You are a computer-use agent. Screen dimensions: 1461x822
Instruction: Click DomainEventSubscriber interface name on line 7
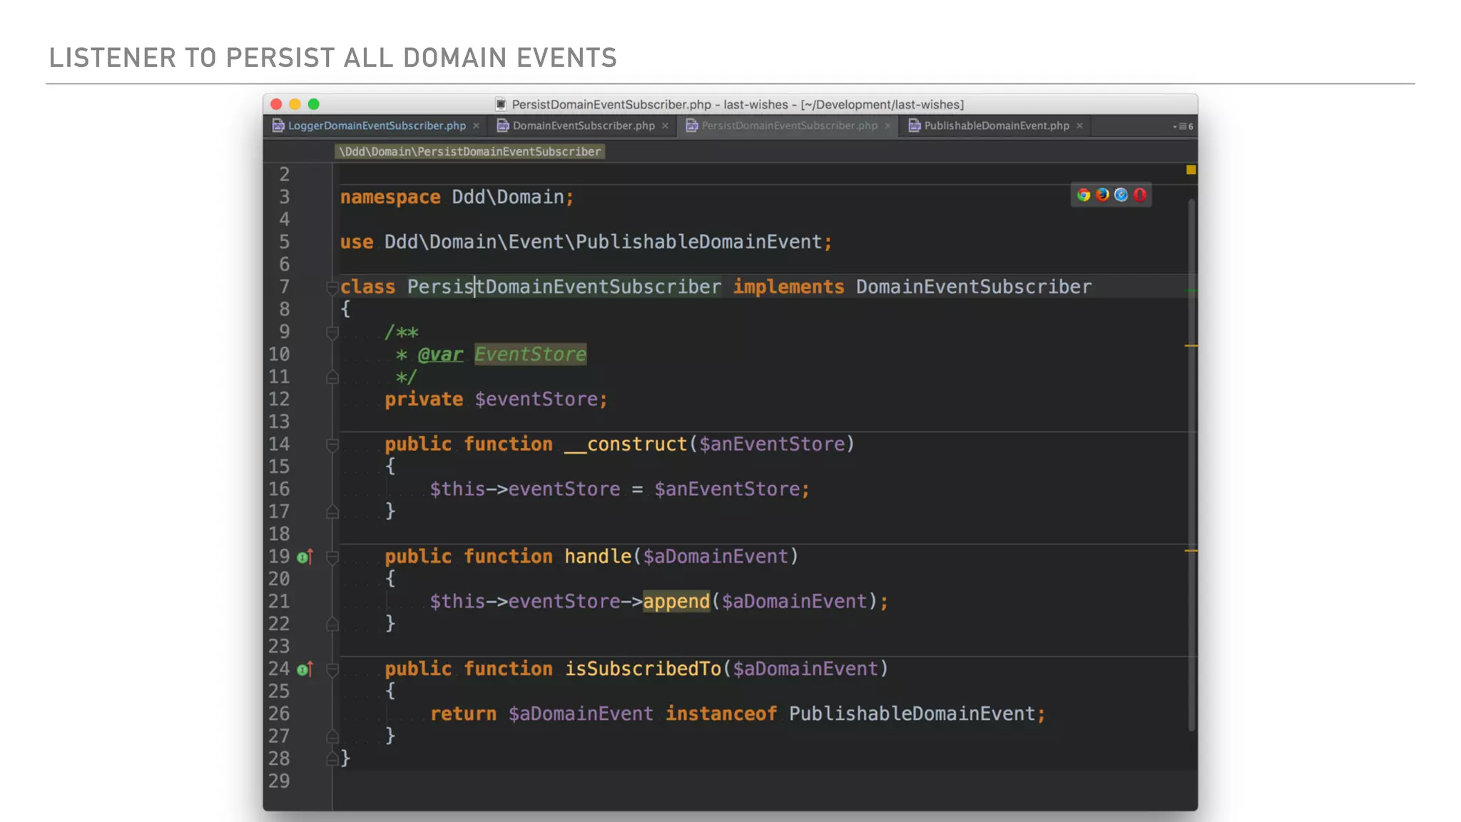point(974,287)
